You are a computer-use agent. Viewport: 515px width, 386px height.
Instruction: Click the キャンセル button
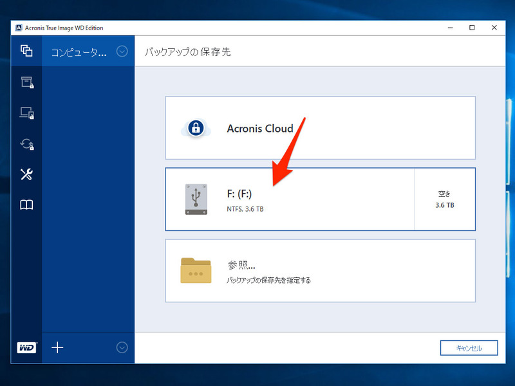469,348
